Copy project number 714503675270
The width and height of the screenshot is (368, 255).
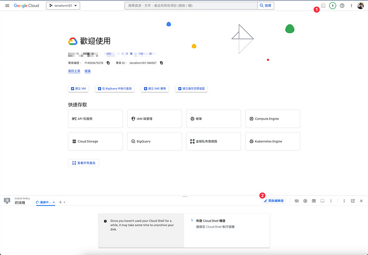pos(108,63)
